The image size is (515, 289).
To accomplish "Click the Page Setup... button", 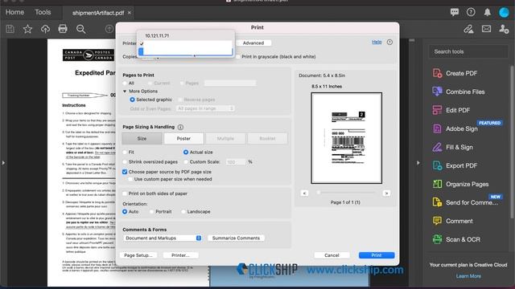I will [138, 255].
